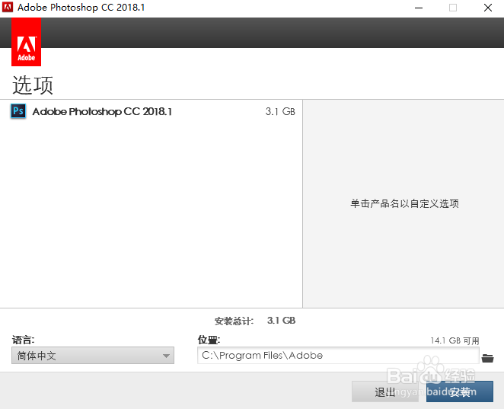Viewport: 504px width, 409px height.
Task: Click the 退出 exit button
Action: (x=385, y=391)
